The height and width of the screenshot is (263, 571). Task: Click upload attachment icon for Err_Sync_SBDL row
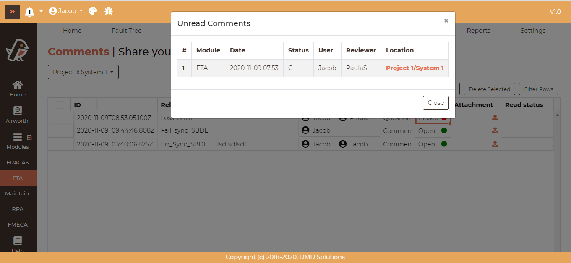tap(495, 144)
